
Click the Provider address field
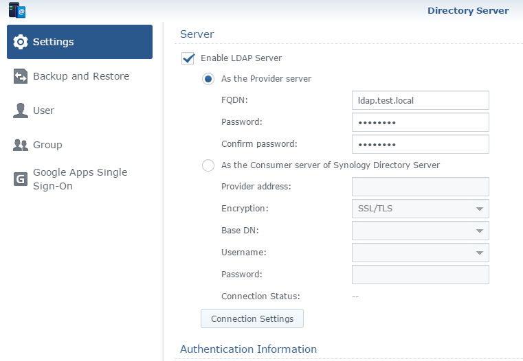tap(420, 187)
